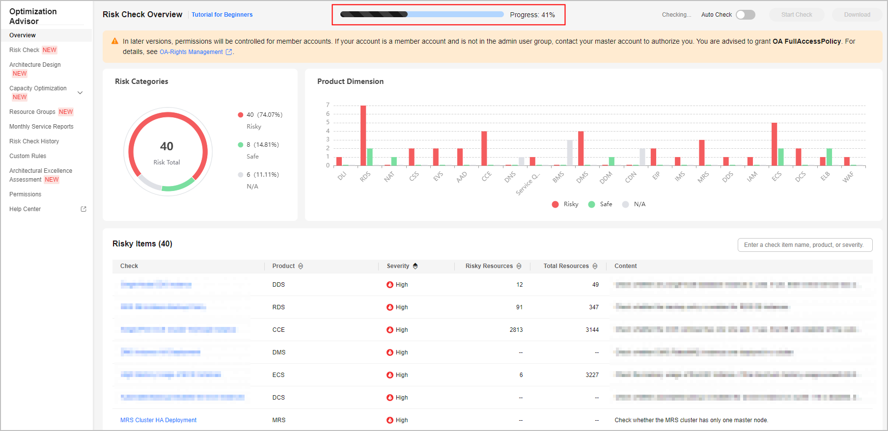Toggle the Risky legend in Product Dimension chart
888x431 pixels.
pyautogui.click(x=565, y=204)
